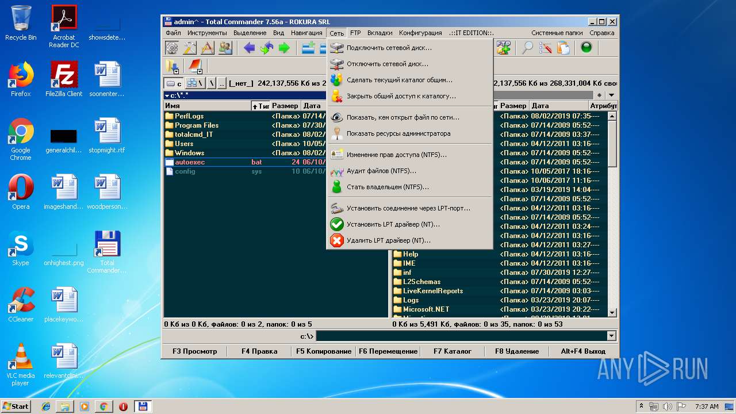Open the settings gear toolbar icon
The image size is (736, 414).
coord(172,48)
